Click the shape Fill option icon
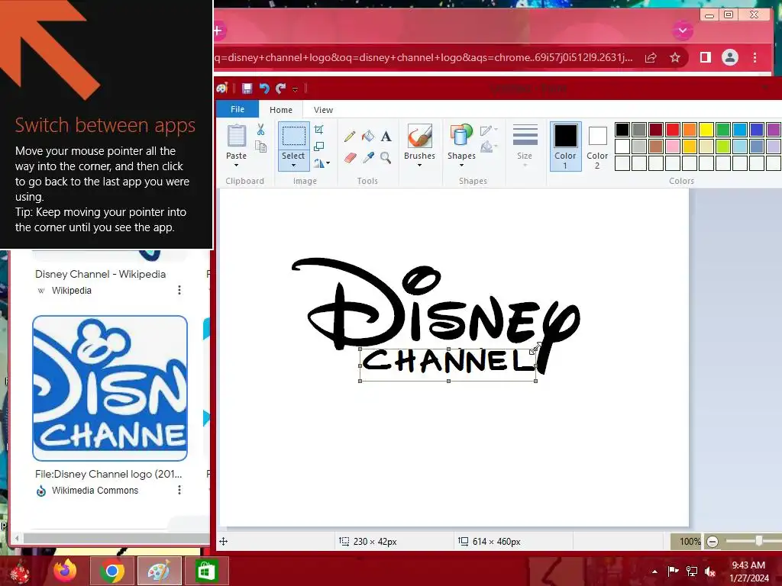Viewport: 782px width, 586px height. 488,146
